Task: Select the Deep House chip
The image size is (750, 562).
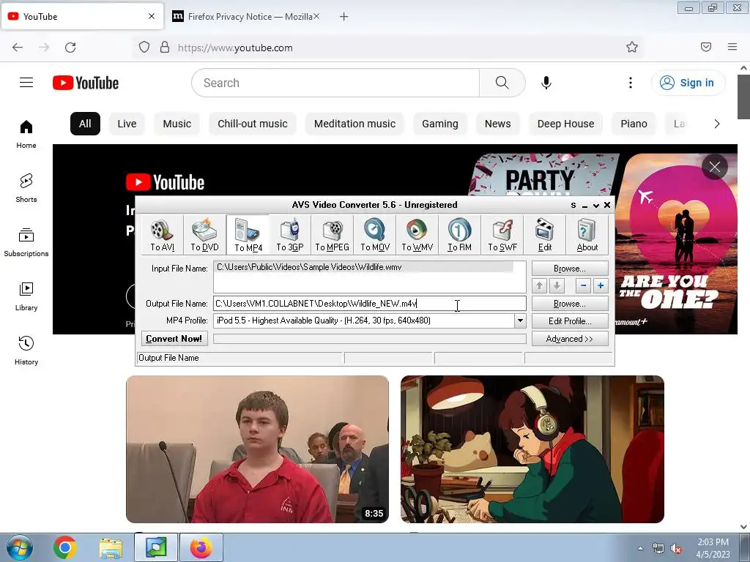Action: click(x=566, y=124)
